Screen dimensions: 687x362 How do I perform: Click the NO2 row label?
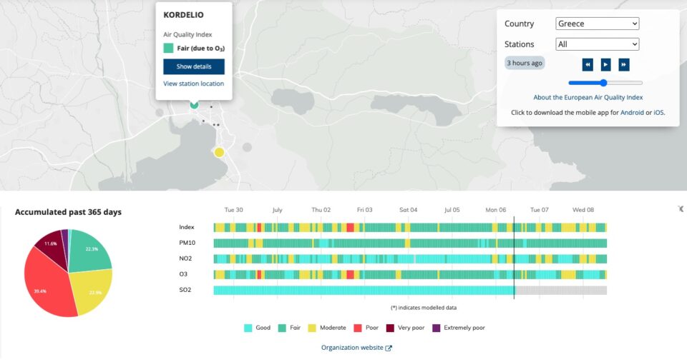click(185, 258)
